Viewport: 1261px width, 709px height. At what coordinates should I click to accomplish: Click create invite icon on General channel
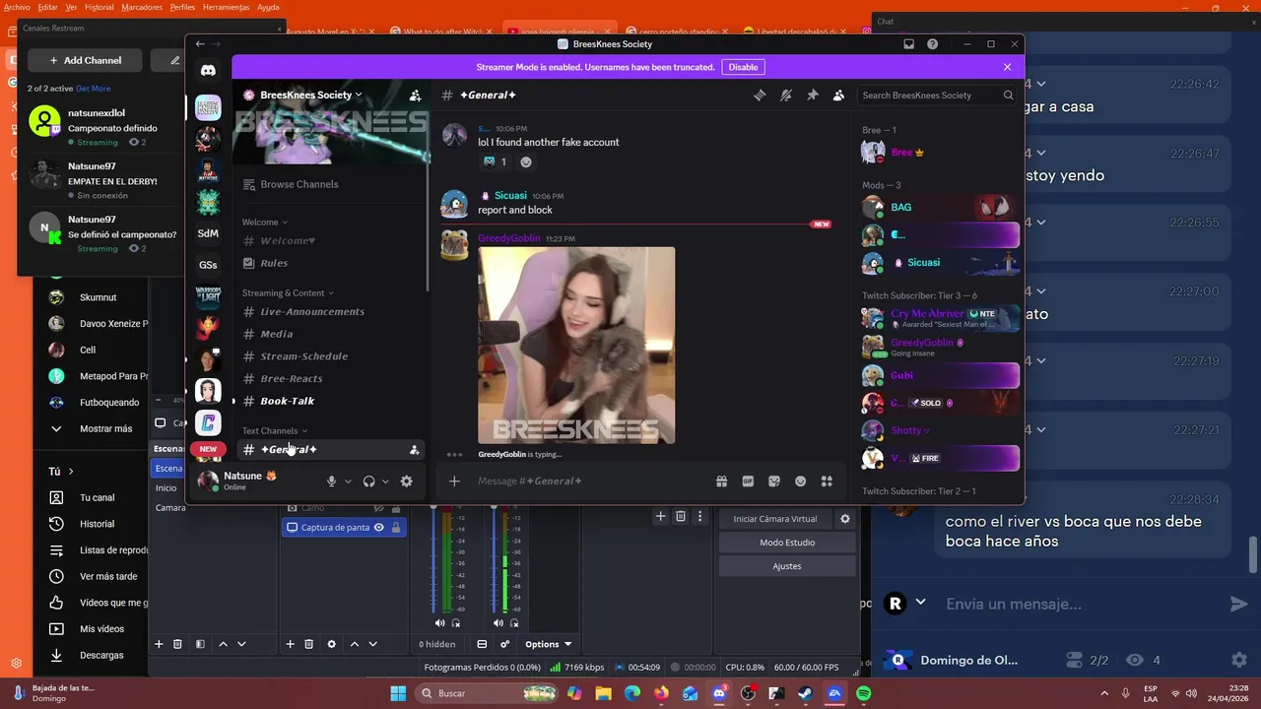tap(414, 450)
